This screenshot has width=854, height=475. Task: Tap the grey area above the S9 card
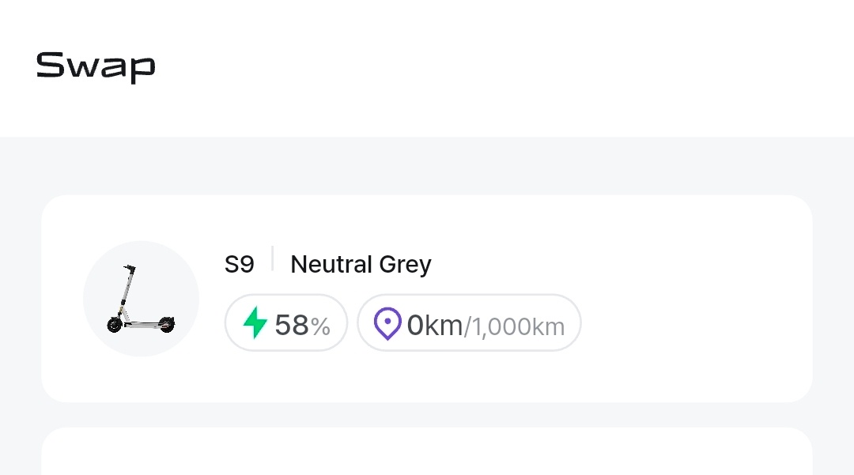coord(427,166)
